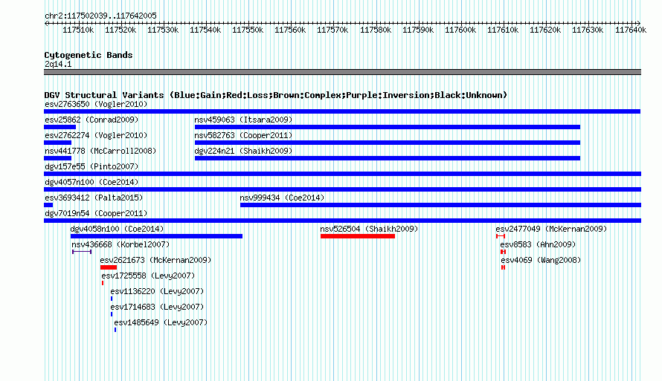Click the nsv582763 blue gain bar
The width and height of the screenshot is (662, 381).
(387, 143)
